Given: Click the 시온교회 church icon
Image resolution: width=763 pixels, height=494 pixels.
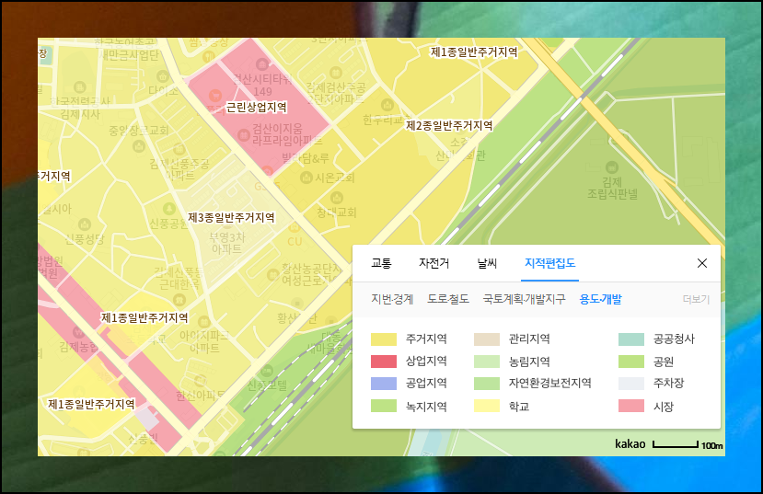Looking at the screenshot, I should [306, 178].
